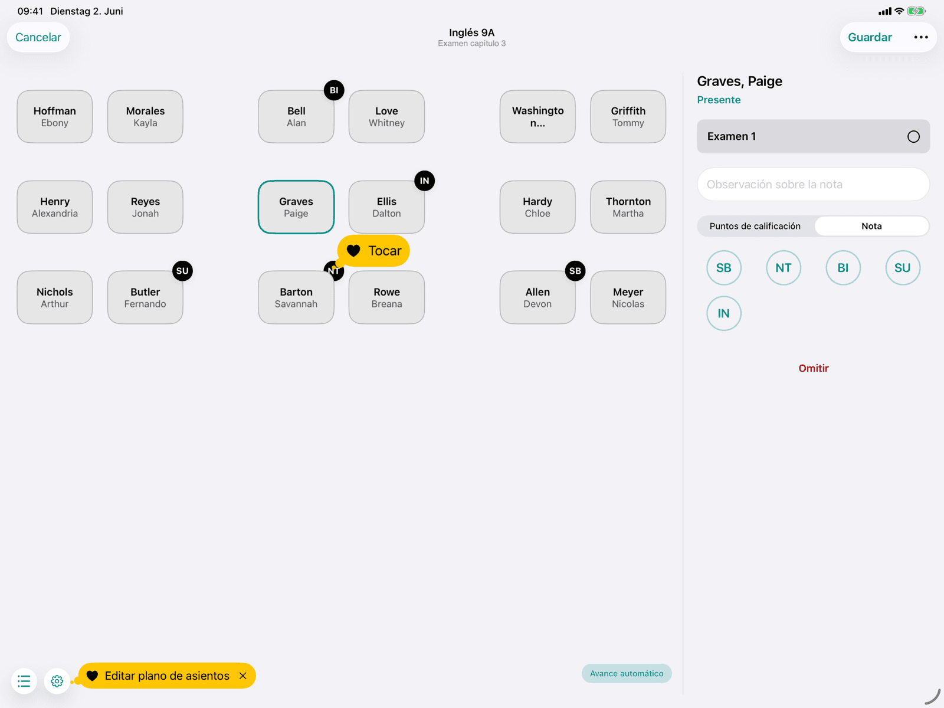Select grade circle SB
This screenshot has height=708, width=944.
(724, 268)
